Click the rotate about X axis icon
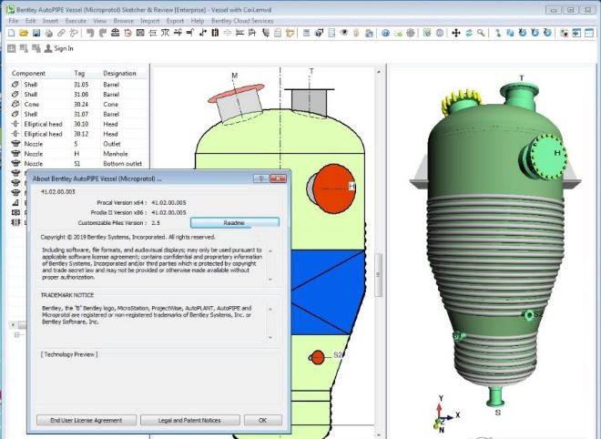 (x=523, y=32)
